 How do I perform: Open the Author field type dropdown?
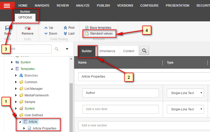tap(185, 93)
